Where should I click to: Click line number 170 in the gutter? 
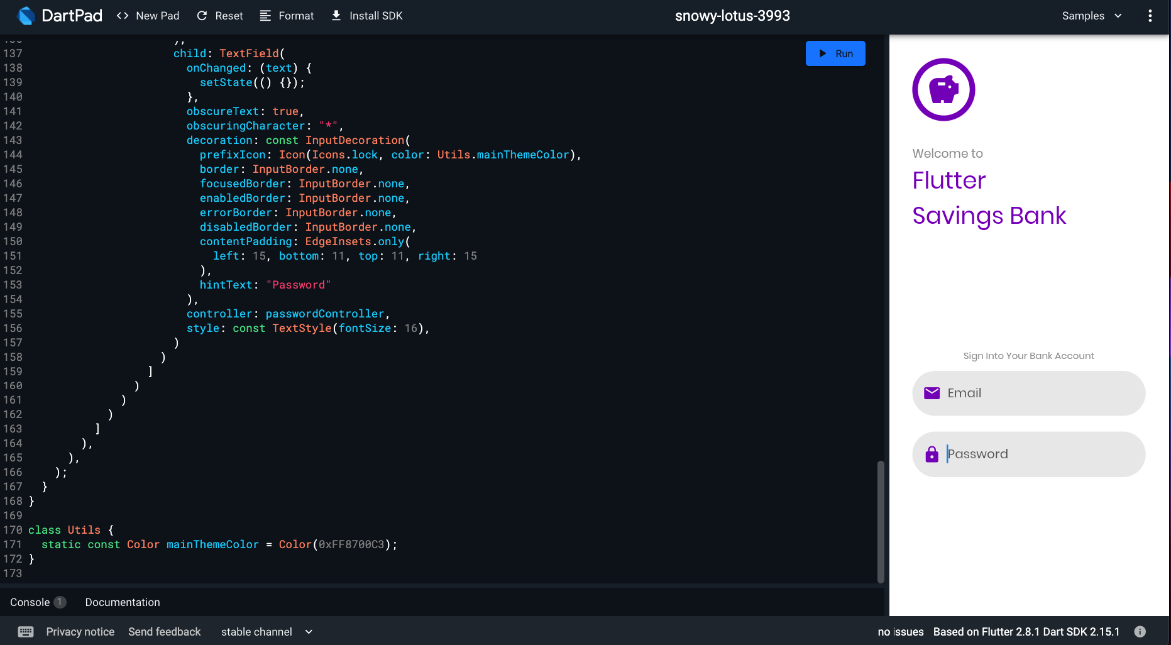pyautogui.click(x=13, y=530)
